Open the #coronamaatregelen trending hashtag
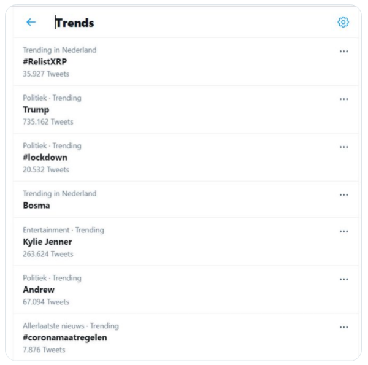 (x=65, y=337)
